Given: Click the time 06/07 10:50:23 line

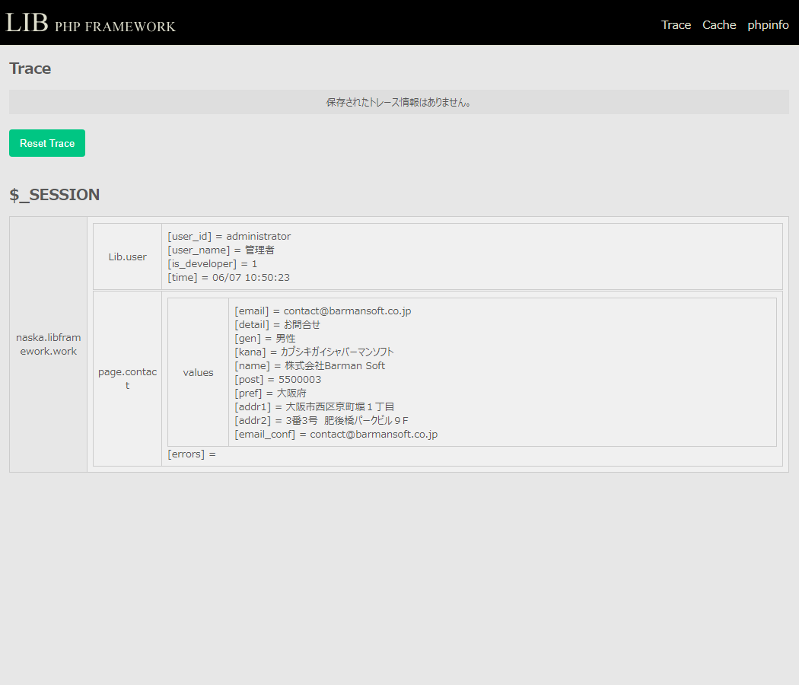Looking at the screenshot, I should 228,278.
